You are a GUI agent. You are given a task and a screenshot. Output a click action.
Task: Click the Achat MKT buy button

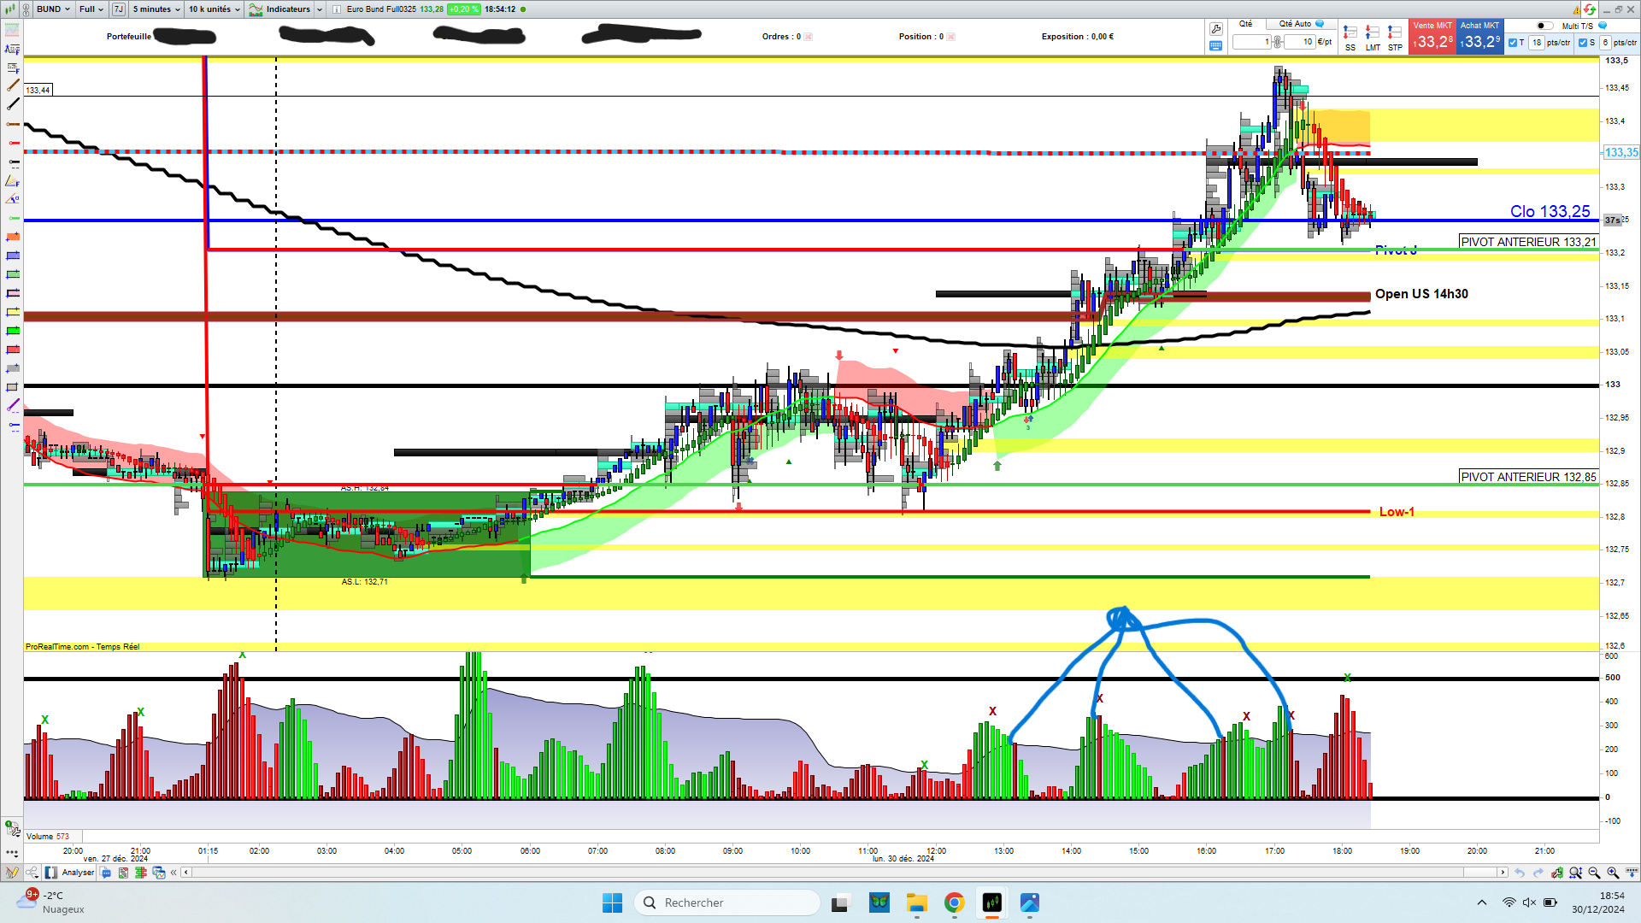point(1479,38)
